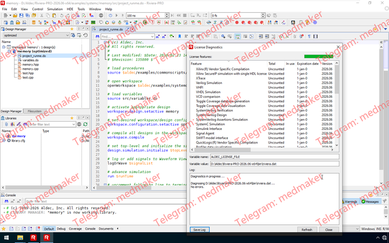Open the Simulation menu
389x243 pixels.
pos(55,9)
